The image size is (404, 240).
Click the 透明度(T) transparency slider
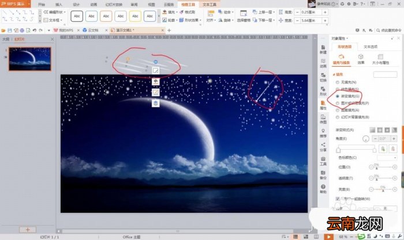coord(383,178)
